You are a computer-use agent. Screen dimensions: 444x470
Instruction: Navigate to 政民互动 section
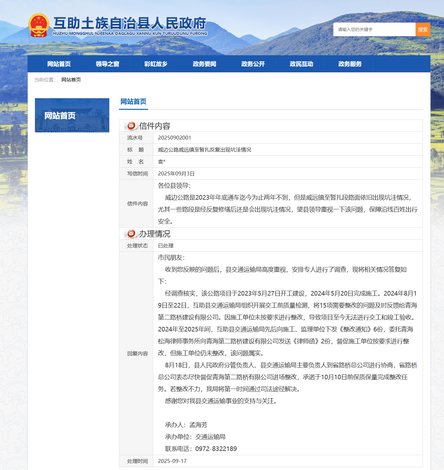point(301,64)
